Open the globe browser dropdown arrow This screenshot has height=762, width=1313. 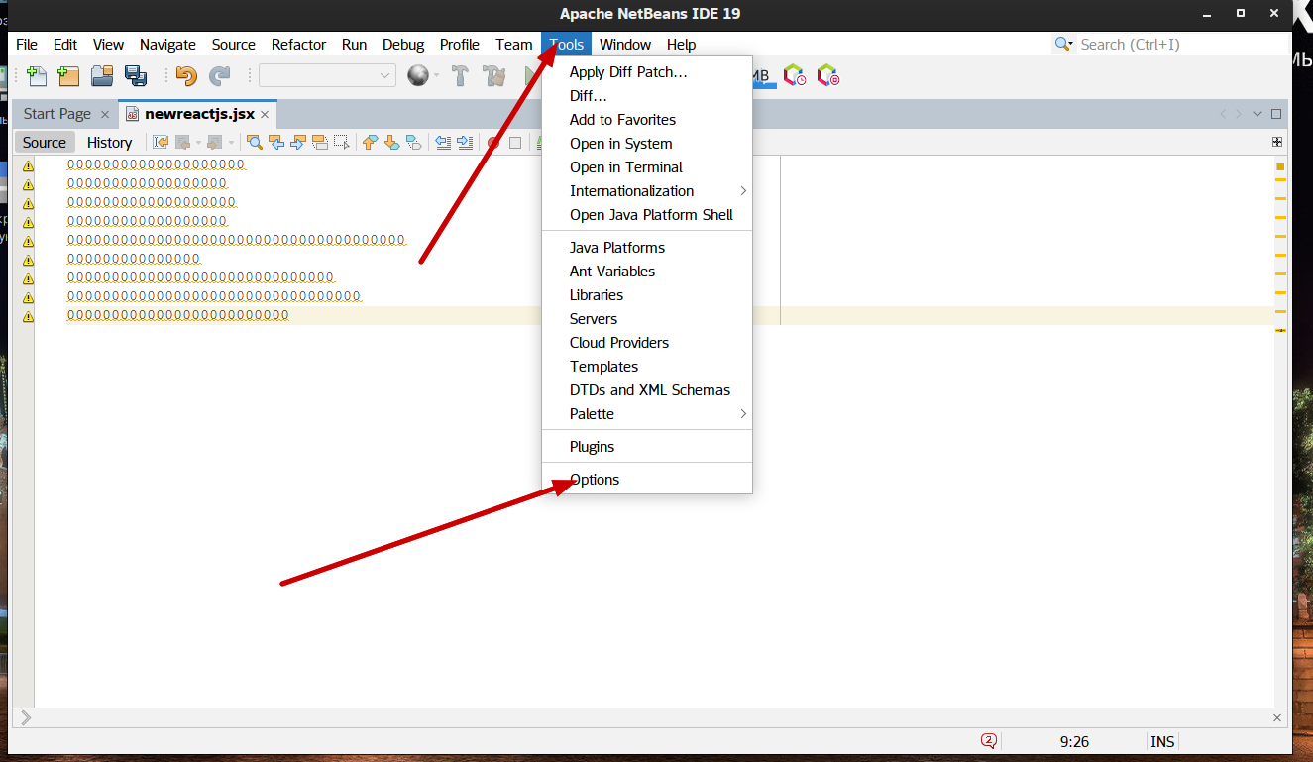437,76
